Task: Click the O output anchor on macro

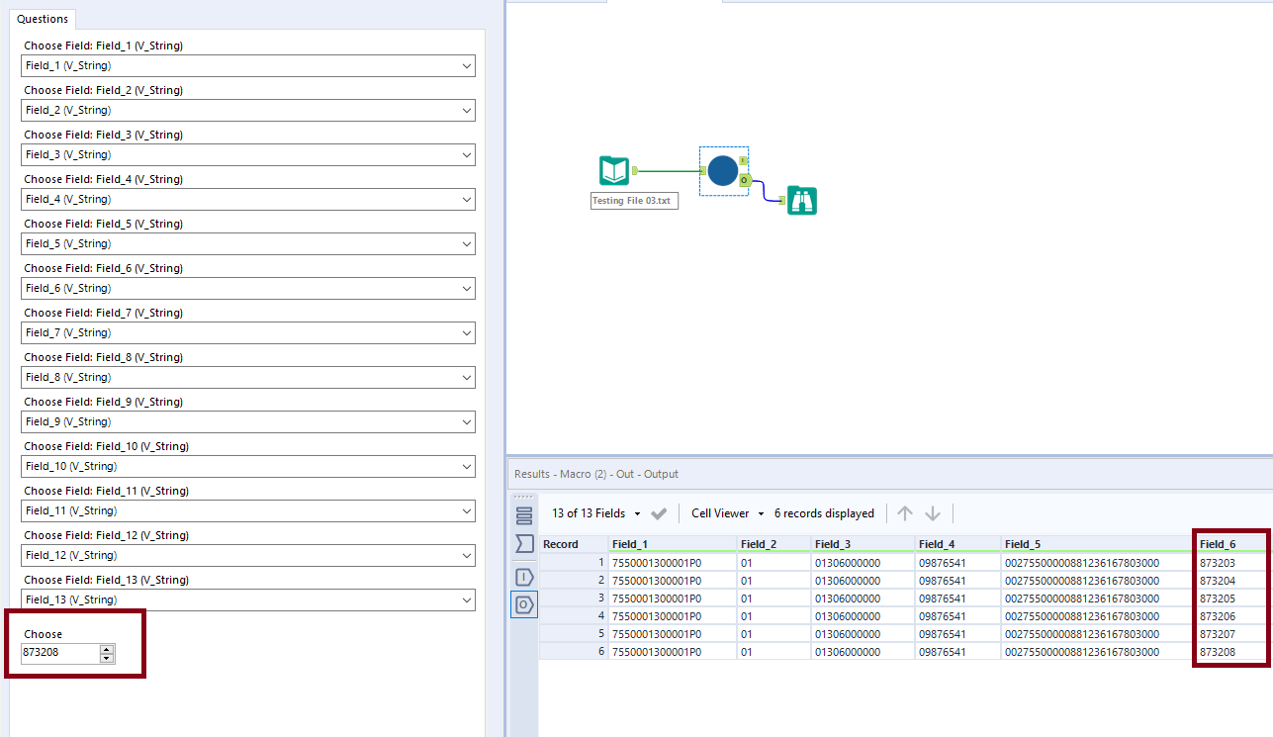Action: (x=745, y=180)
